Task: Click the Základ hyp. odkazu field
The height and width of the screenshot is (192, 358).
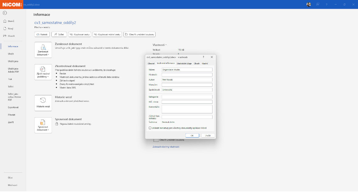Action: (187, 117)
